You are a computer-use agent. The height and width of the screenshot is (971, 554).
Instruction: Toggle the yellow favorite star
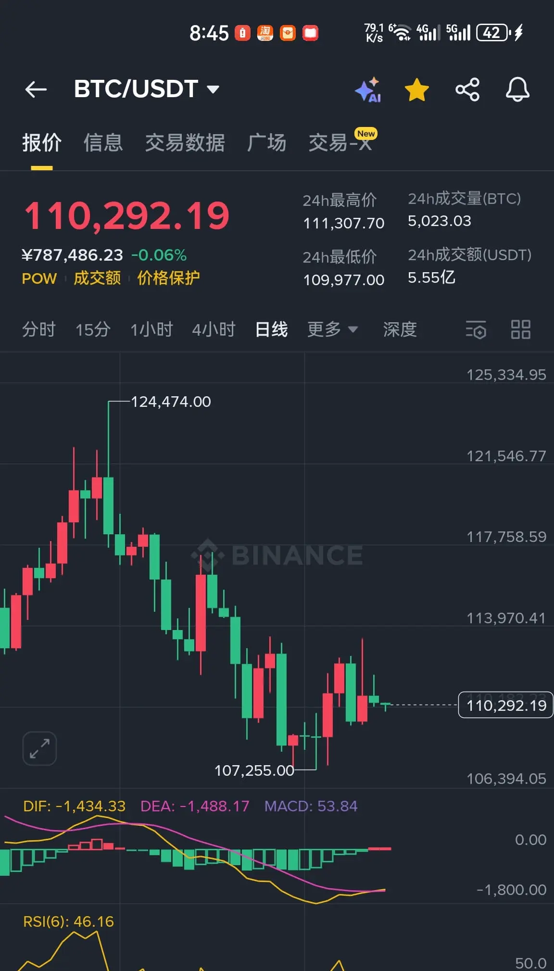pyautogui.click(x=416, y=89)
